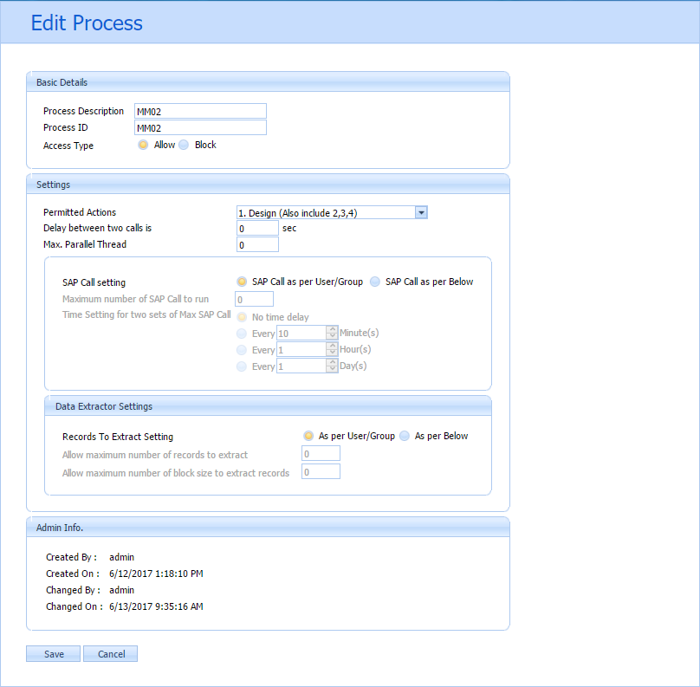Click the Delay between two calls field
The height and width of the screenshot is (687, 700).
coord(257,229)
